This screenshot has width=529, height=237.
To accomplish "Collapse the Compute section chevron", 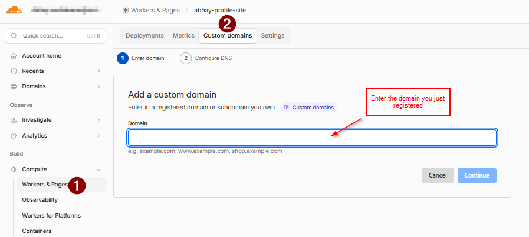I will [99, 169].
